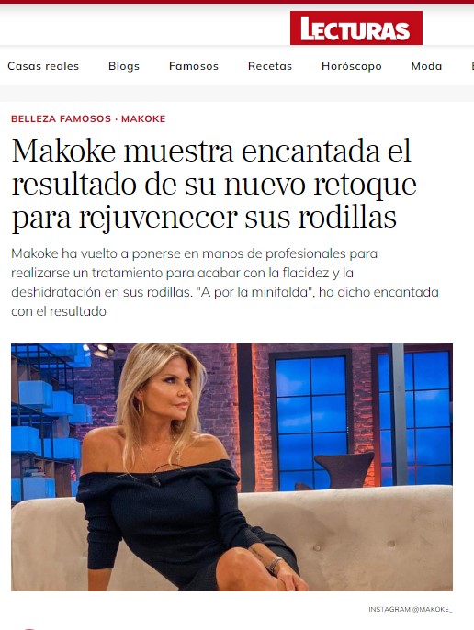This screenshot has height=630, width=474.
Task: Go to the Moda section
Action: pyautogui.click(x=426, y=66)
